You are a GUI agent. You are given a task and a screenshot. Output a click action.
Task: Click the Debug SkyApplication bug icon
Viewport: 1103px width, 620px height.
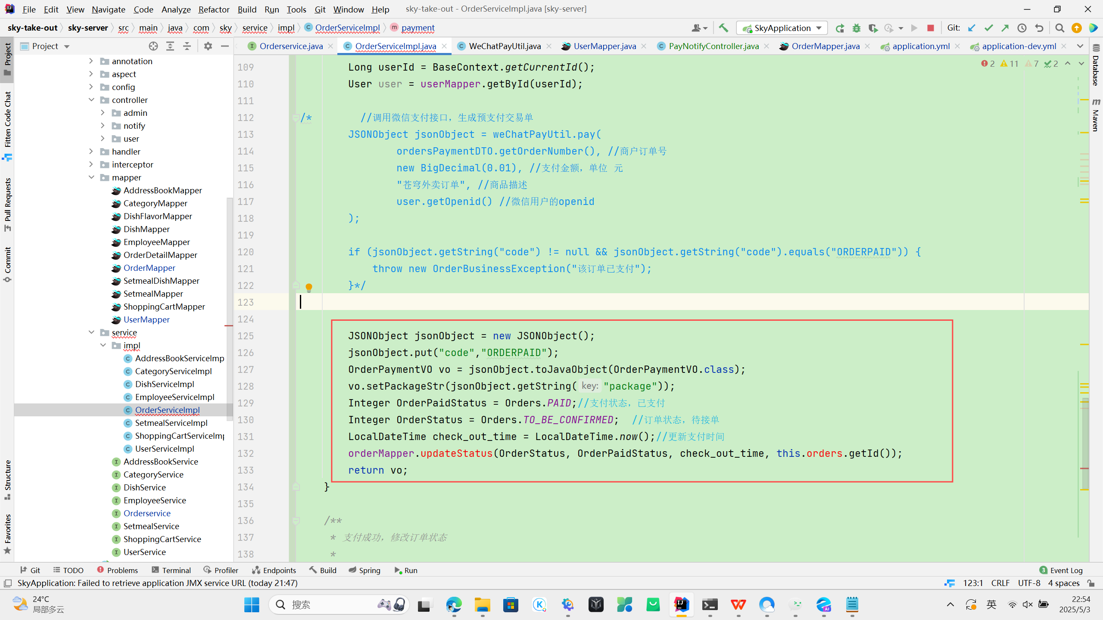[x=856, y=28]
